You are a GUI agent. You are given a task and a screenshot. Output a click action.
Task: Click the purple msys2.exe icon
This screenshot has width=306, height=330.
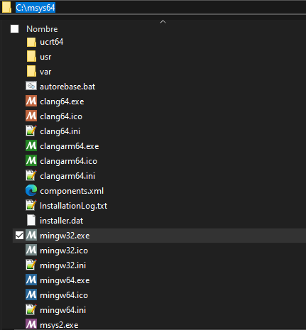[31, 324]
